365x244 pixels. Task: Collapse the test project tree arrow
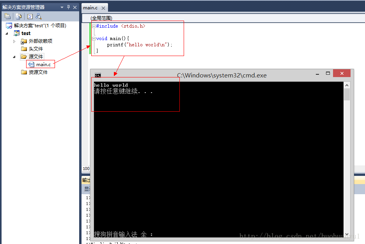pos(7,33)
